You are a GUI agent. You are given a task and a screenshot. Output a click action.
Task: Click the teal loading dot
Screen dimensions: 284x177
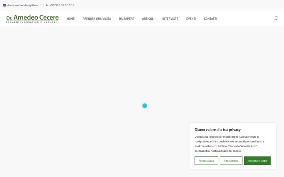point(144,106)
